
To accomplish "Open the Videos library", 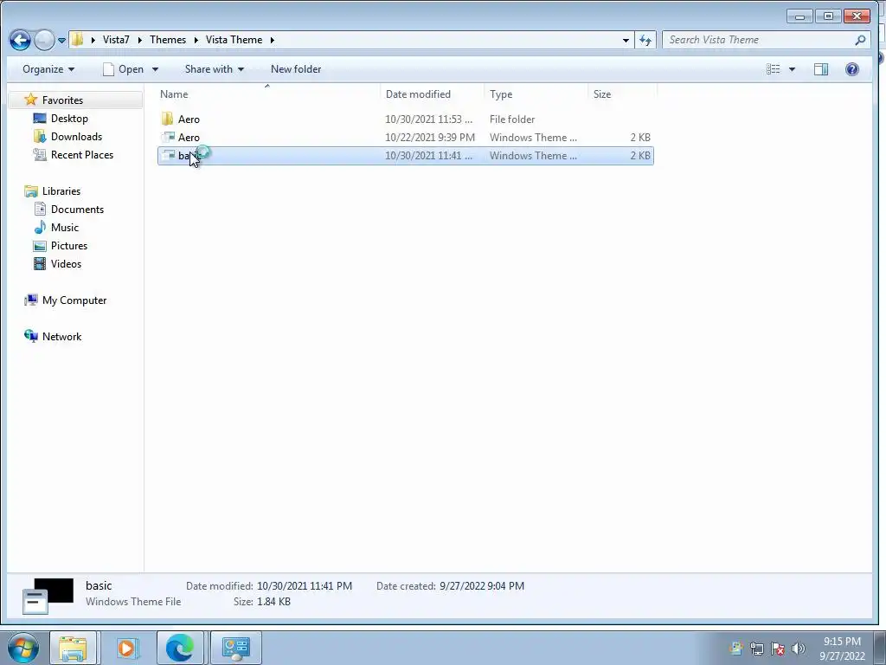I will (66, 263).
